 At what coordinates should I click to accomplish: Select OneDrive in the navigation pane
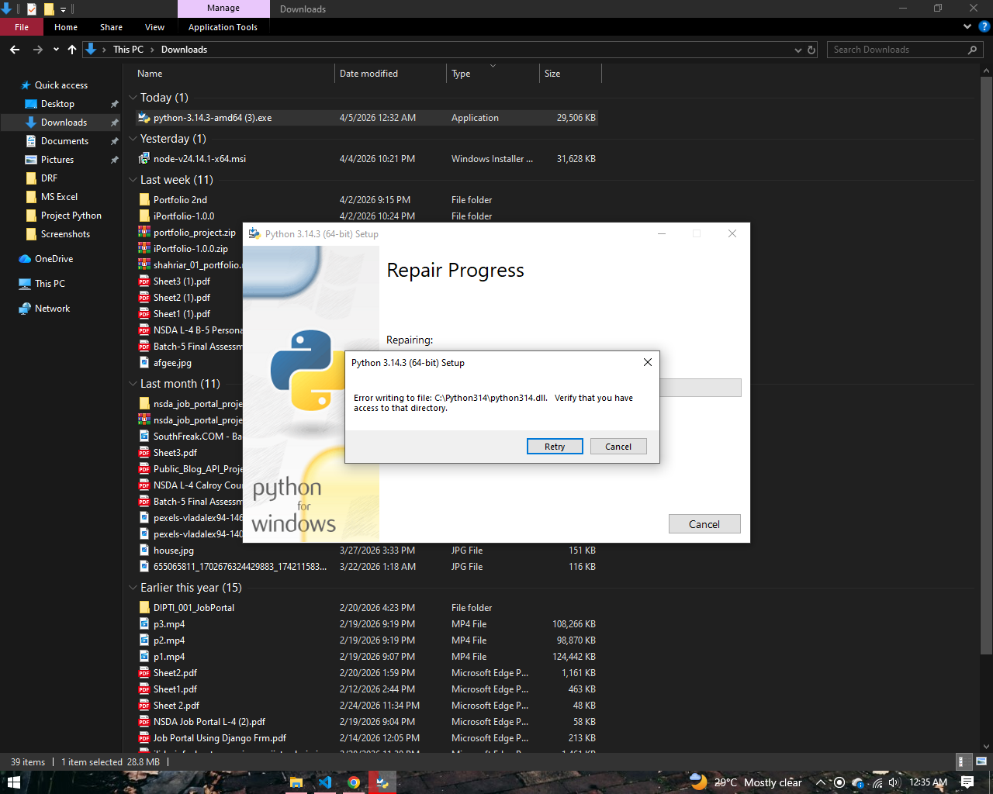click(54, 259)
